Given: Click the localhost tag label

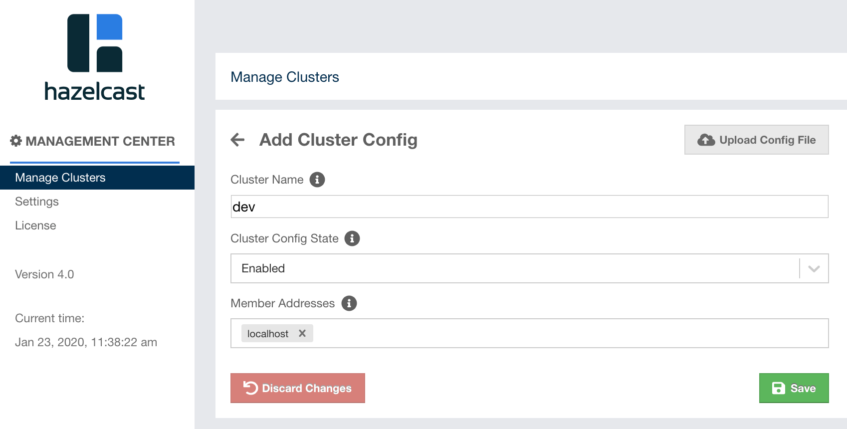Looking at the screenshot, I should coord(268,334).
